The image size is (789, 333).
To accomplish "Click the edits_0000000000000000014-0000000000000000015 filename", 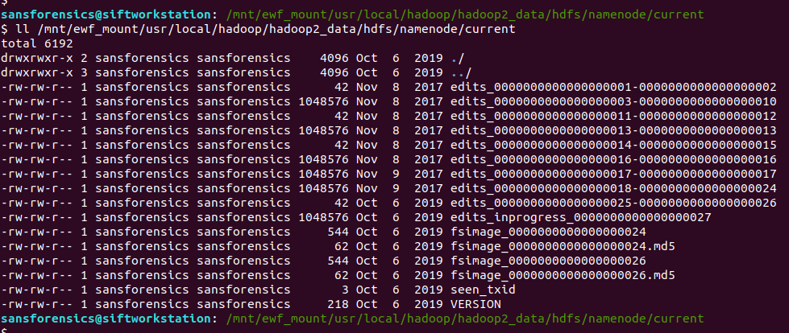I will 613,146.
